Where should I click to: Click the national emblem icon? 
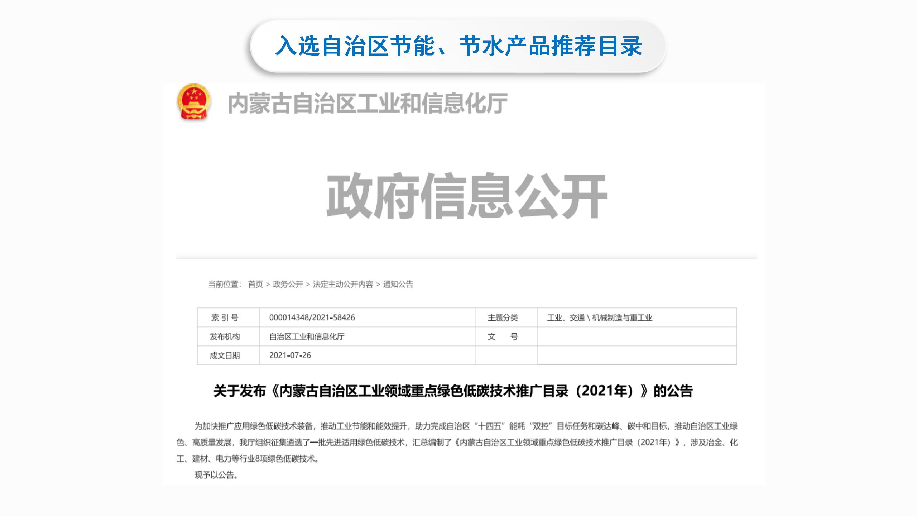coord(194,102)
